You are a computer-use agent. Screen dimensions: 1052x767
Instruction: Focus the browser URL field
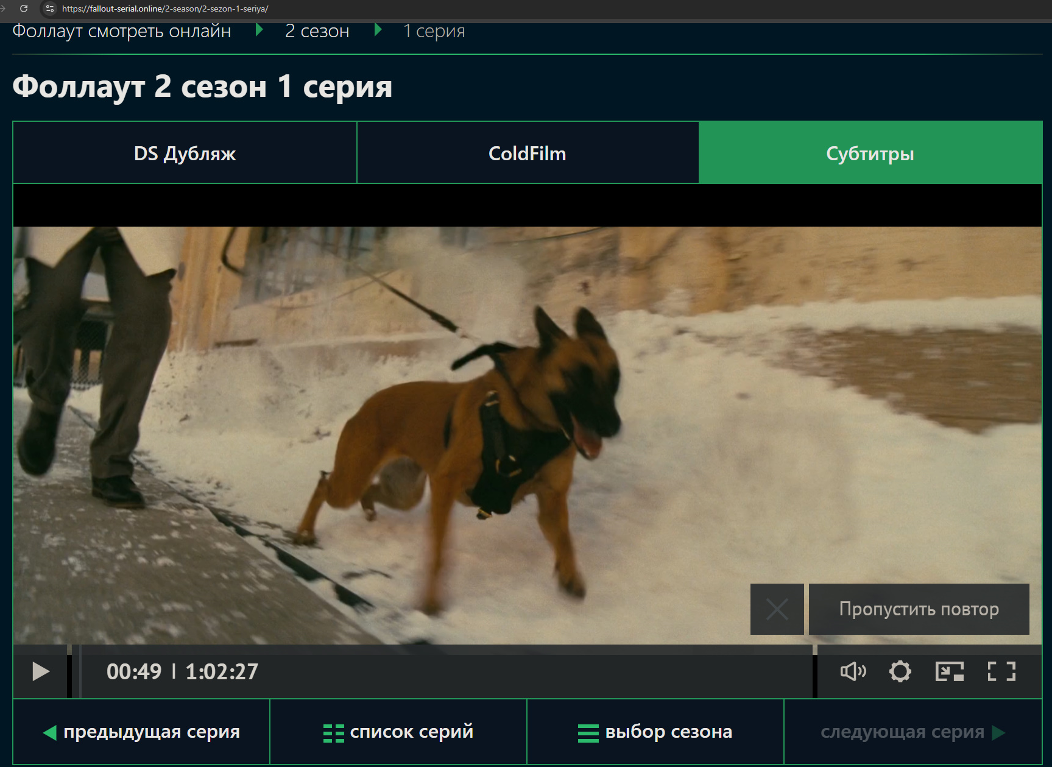[165, 9]
